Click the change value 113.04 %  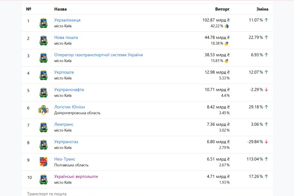pyautogui.click(x=255, y=159)
